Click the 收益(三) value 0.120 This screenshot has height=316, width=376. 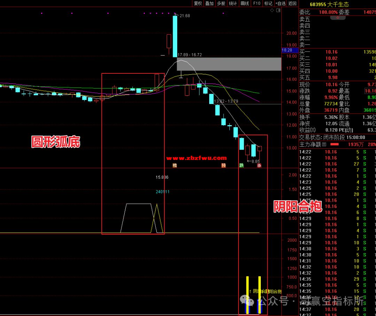(x=331, y=130)
